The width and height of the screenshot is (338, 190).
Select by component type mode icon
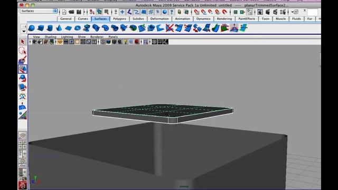pos(106,12)
